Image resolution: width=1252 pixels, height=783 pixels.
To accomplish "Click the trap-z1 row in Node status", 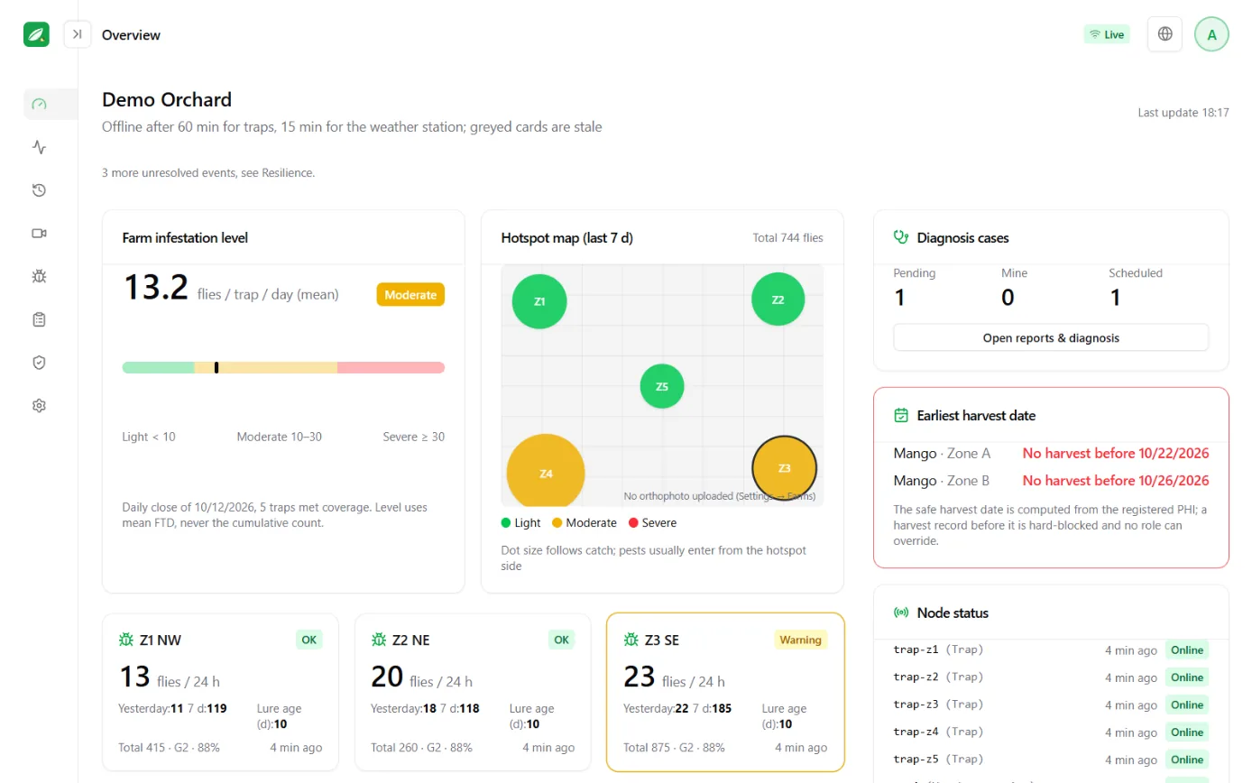I will click(1051, 649).
